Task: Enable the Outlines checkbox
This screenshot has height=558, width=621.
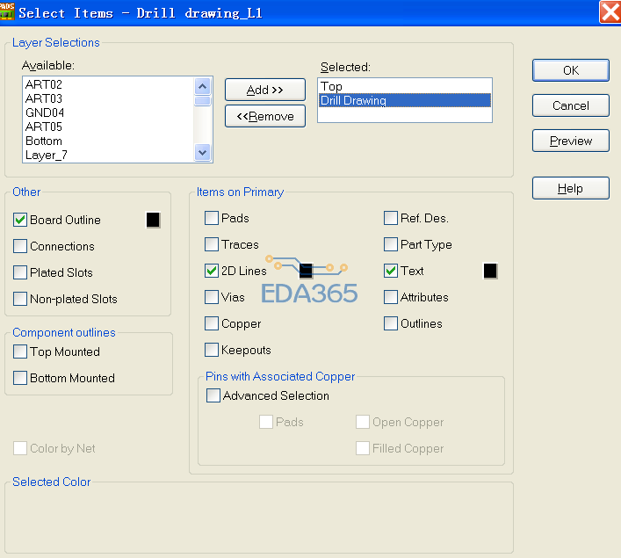Action: (391, 323)
